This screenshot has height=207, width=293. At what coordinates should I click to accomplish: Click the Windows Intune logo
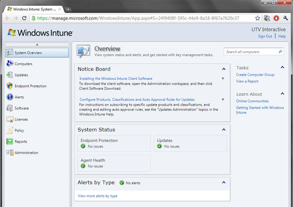click(x=40, y=33)
